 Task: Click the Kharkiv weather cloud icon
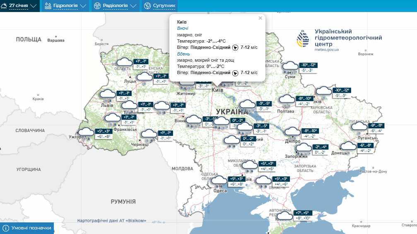pos(323,92)
